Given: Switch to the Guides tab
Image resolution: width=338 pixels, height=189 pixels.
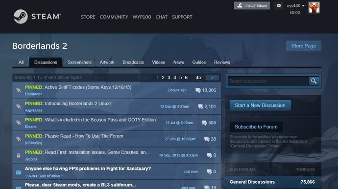Looking at the screenshot, I should (199, 63).
